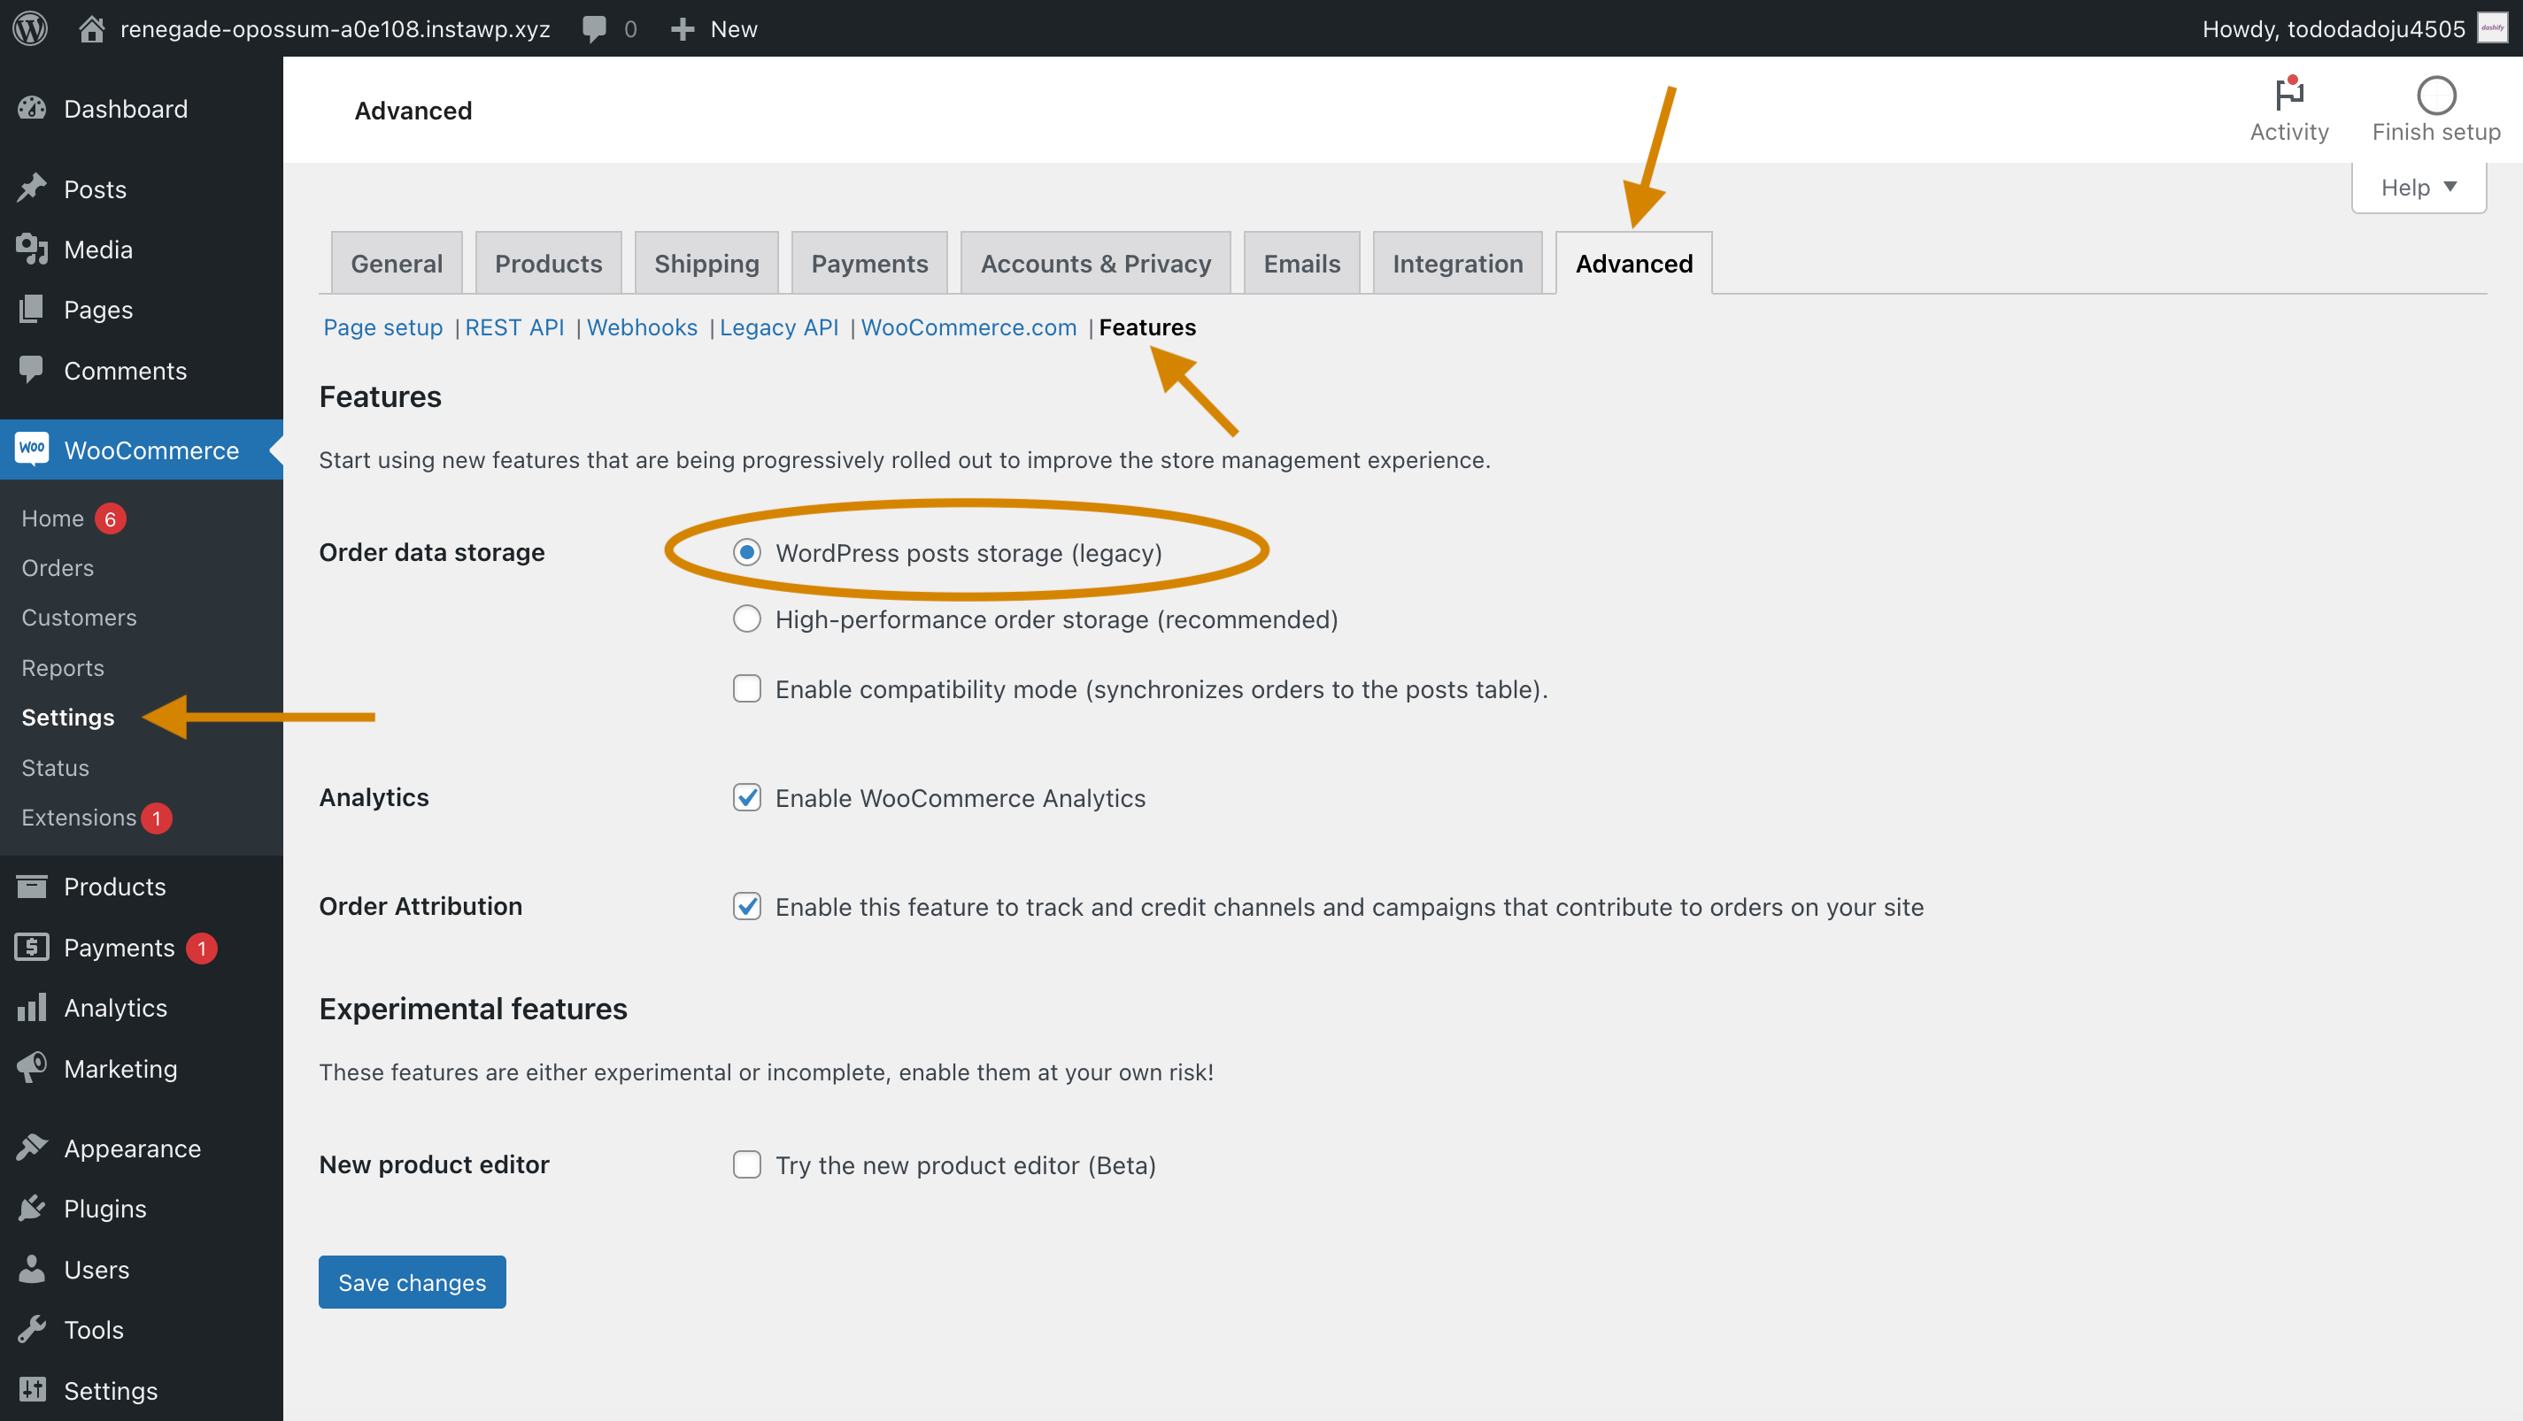Open the Emails settings tab
This screenshot has width=2523, height=1421.
click(1301, 262)
